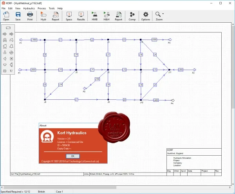Click the 'Case 1' status entry
This screenshot has width=235, height=194.
[60, 192]
